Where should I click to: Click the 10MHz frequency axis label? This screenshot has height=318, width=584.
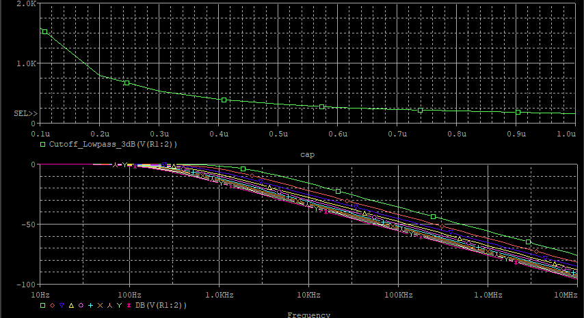tap(566, 295)
